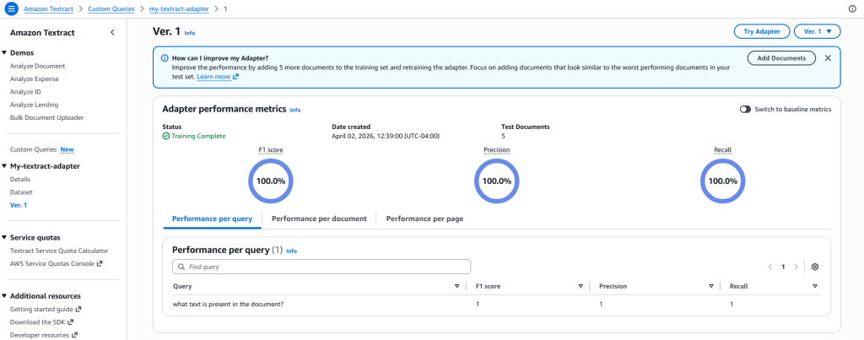This screenshot has width=864, height=340.
Task: Click the search icon in Find query box
Action: (181, 267)
